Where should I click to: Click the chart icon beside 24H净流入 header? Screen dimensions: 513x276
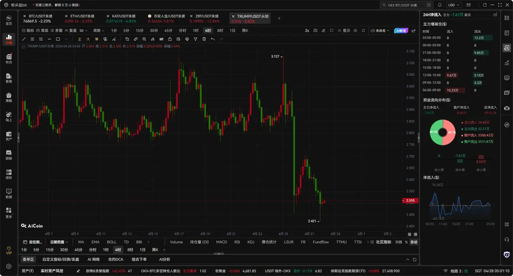[x=495, y=15]
